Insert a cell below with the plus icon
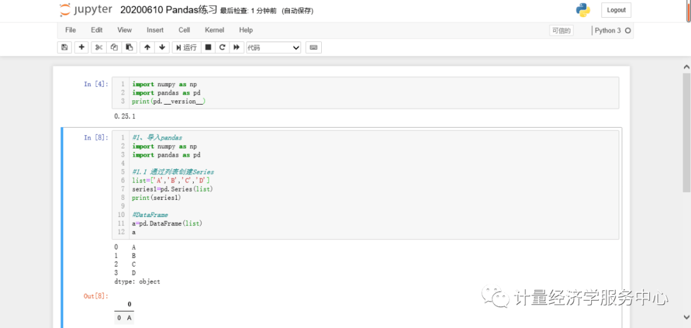This screenshot has height=328, width=691. click(81, 47)
